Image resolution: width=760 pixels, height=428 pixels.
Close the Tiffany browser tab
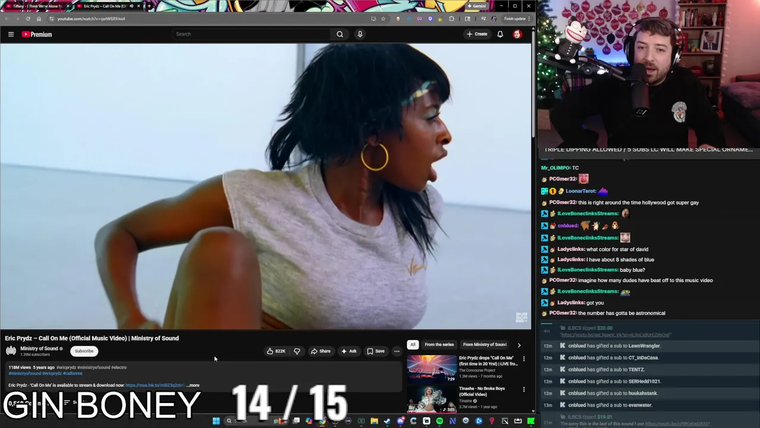click(x=68, y=6)
